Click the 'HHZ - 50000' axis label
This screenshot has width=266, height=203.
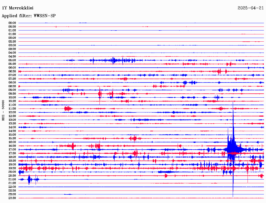click(3, 110)
